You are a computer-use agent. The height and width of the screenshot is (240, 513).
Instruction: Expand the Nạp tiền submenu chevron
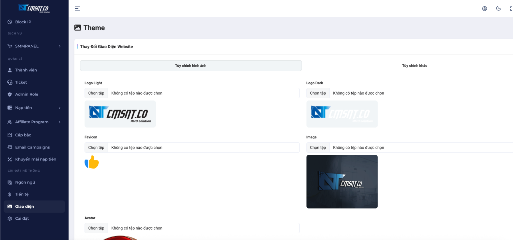pyautogui.click(x=60, y=108)
